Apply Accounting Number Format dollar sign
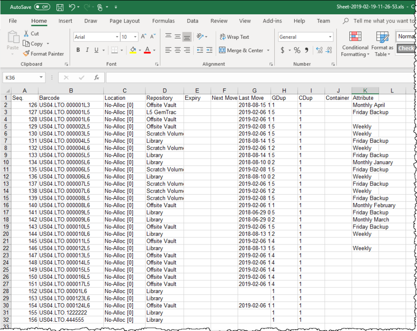The width and height of the screenshot is (417, 331). click(x=283, y=50)
